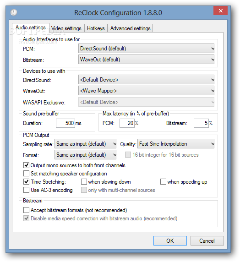This screenshot has height=262, width=240.
Task: Click the Max latency group heading
Action: click(136, 114)
